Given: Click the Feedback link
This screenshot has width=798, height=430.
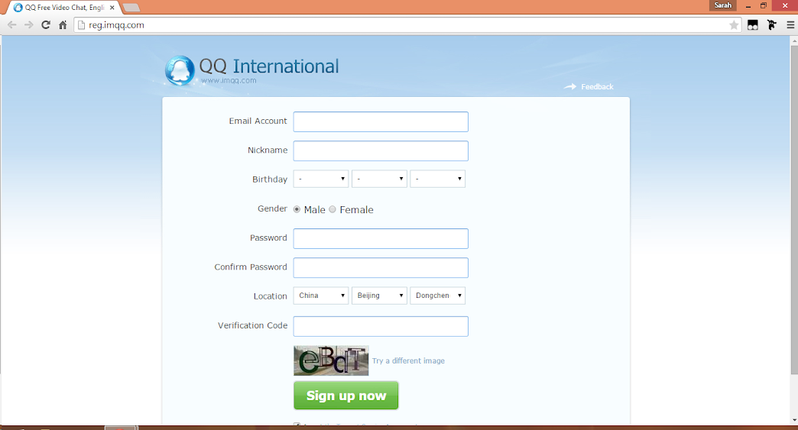Looking at the screenshot, I should coord(597,87).
